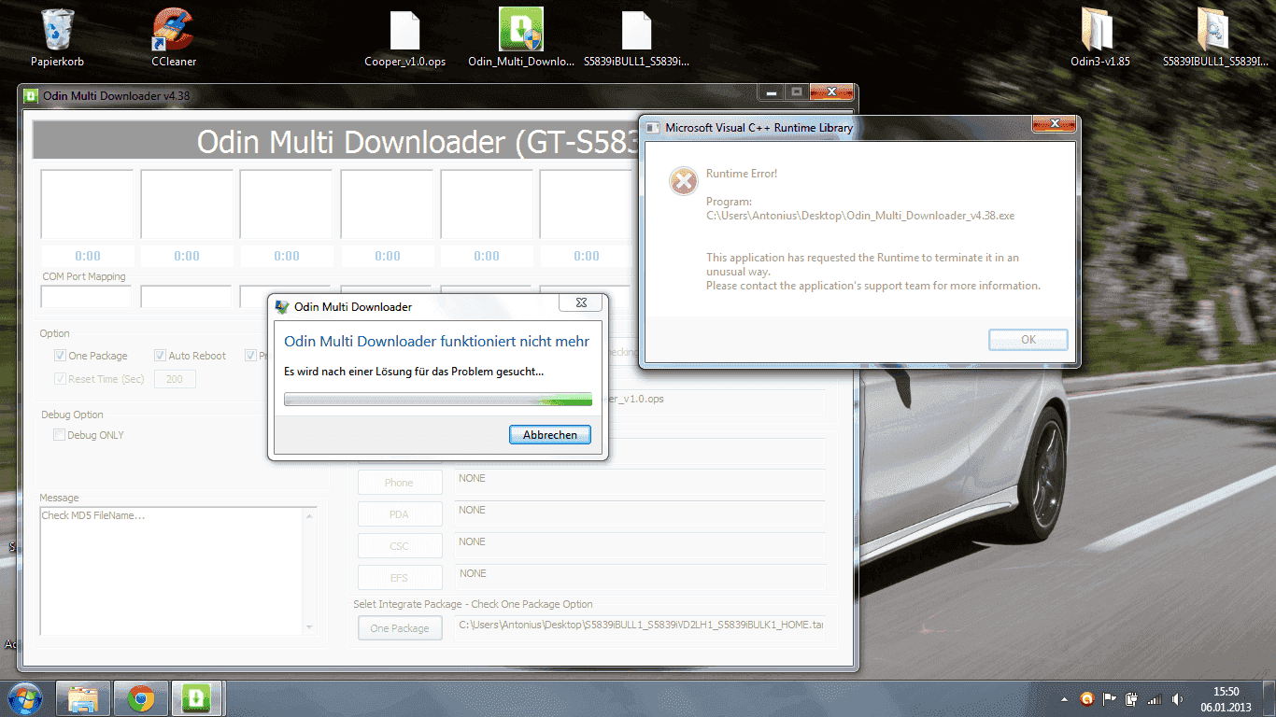Open the network signal tray icon

pos(1155,698)
